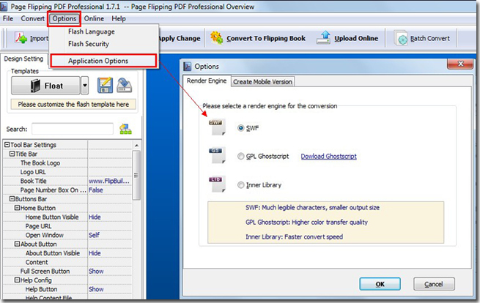Click the 'Please customize the flash template here' note
The image size is (480, 303).
point(73,104)
